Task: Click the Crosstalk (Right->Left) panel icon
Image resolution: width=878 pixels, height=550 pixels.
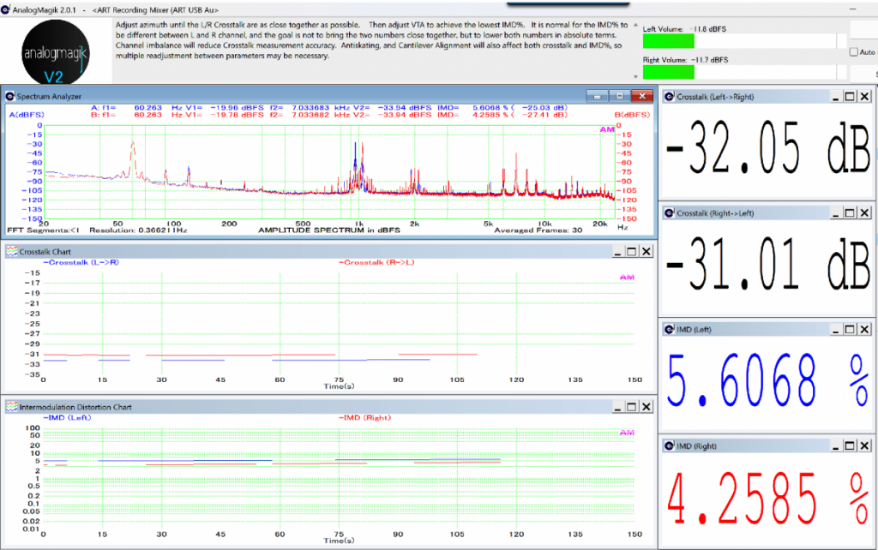Action: point(669,213)
